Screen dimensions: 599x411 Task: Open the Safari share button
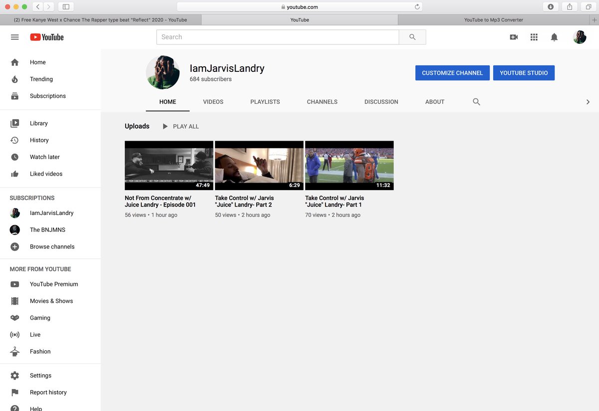570,7
